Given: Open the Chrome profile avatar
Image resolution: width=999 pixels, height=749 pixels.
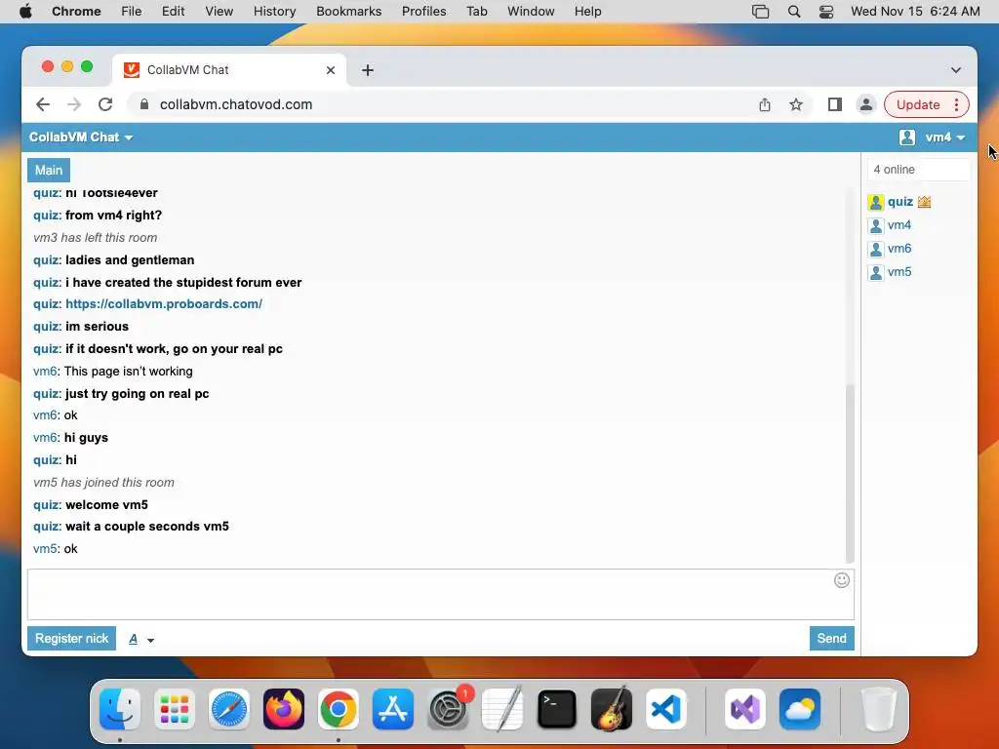Looking at the screenshot, I should 866,104.
